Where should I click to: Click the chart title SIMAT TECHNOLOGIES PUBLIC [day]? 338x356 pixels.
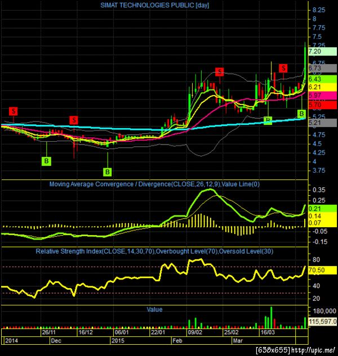point(155,5)
